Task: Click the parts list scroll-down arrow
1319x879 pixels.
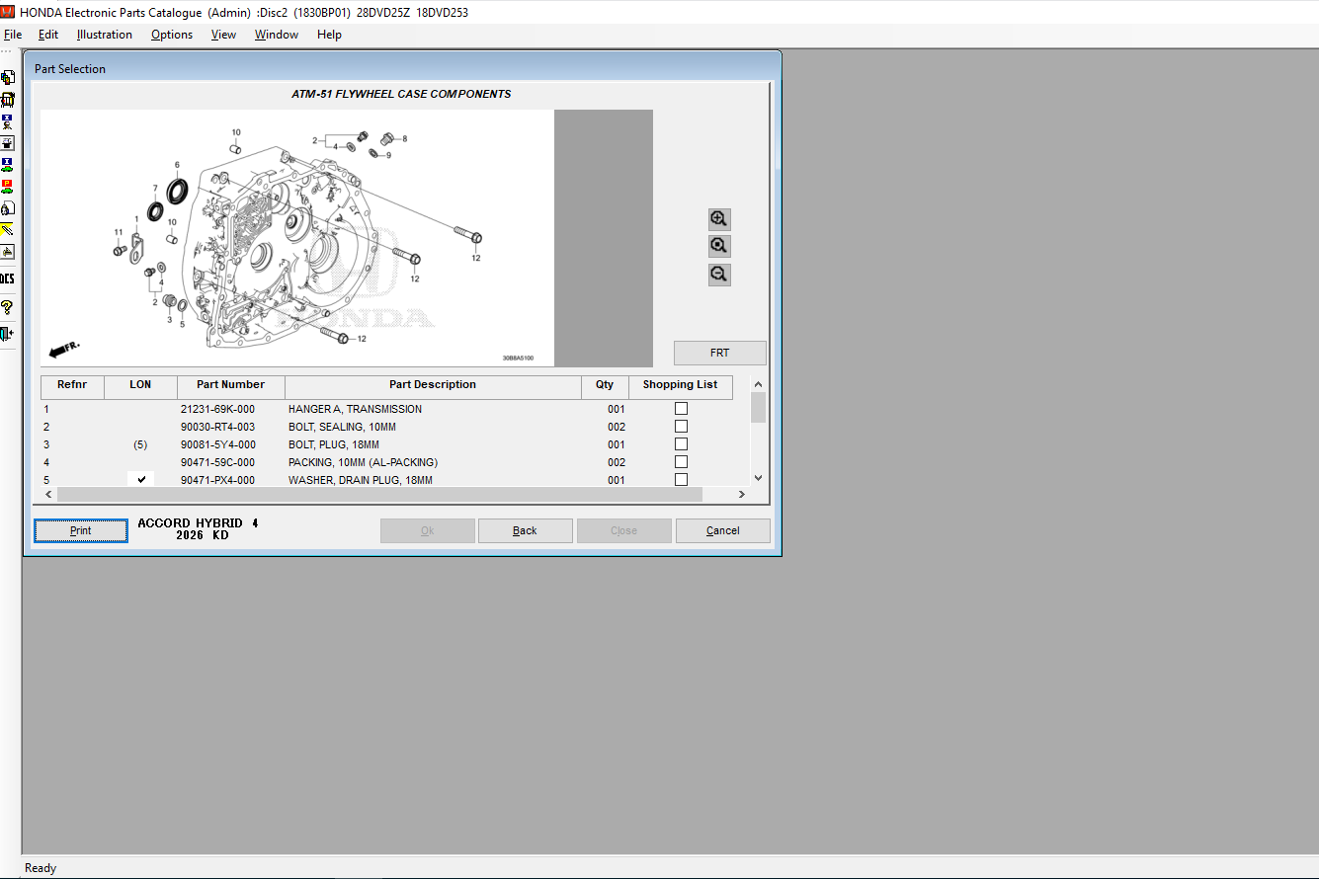Action: (758, 478)
